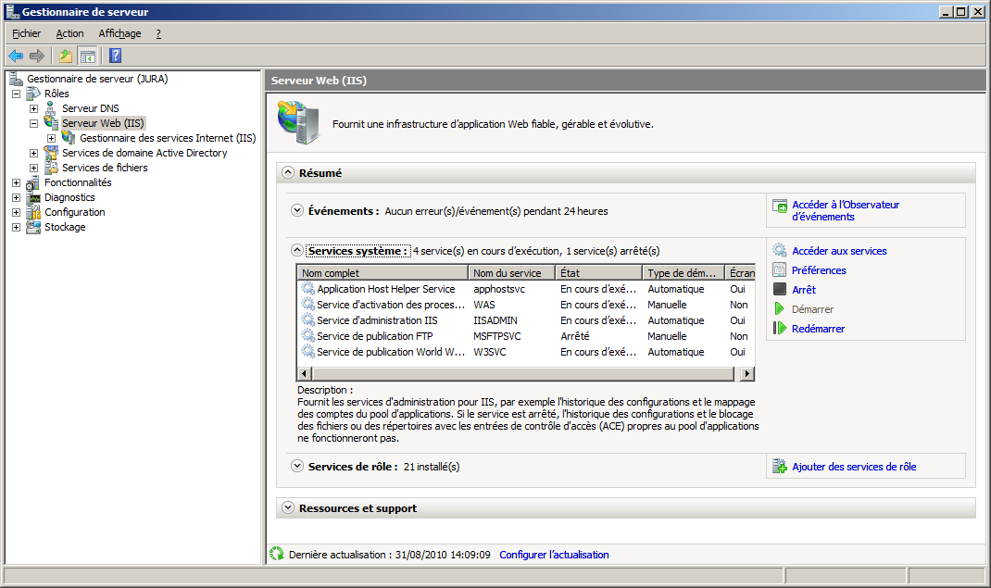Click the Forward arrow toolbar icon
Viewport: 991px width, 588px height.
click(x=37, y=56)
